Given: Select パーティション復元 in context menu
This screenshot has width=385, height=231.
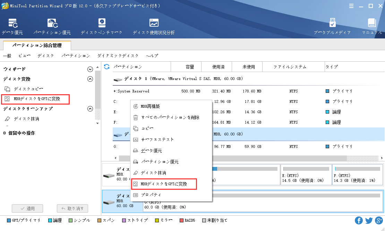Looking at the screenshot, I should coord(171,162).
